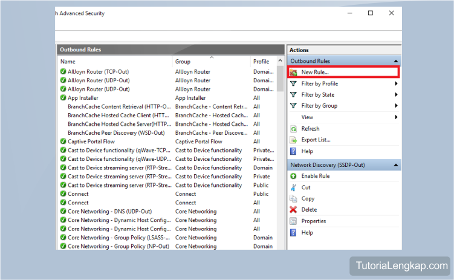454x280 pixels.
Task: Collapse the Network Discovery (SSDP-Out) section
Action: pos(396,165)
